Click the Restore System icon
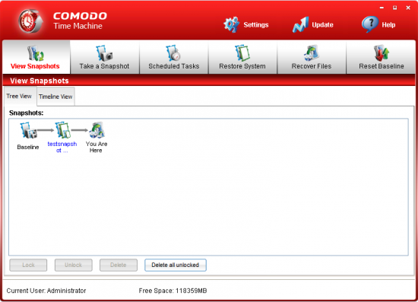Screen dimensions: 418x302 242,53
